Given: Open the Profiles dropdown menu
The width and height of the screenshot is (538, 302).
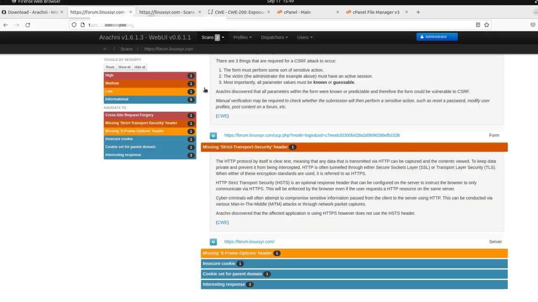Looking at the screenshot, I should click(243, 37).
